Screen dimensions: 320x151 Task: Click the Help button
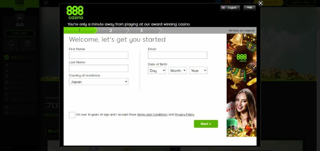click(x=249, y=8)
